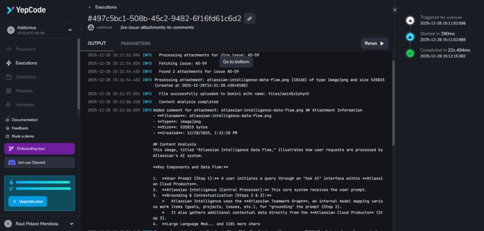This screenshot has width=484, height=231.
Task: Start the Onboarding tour
Action: pos(40,149)
